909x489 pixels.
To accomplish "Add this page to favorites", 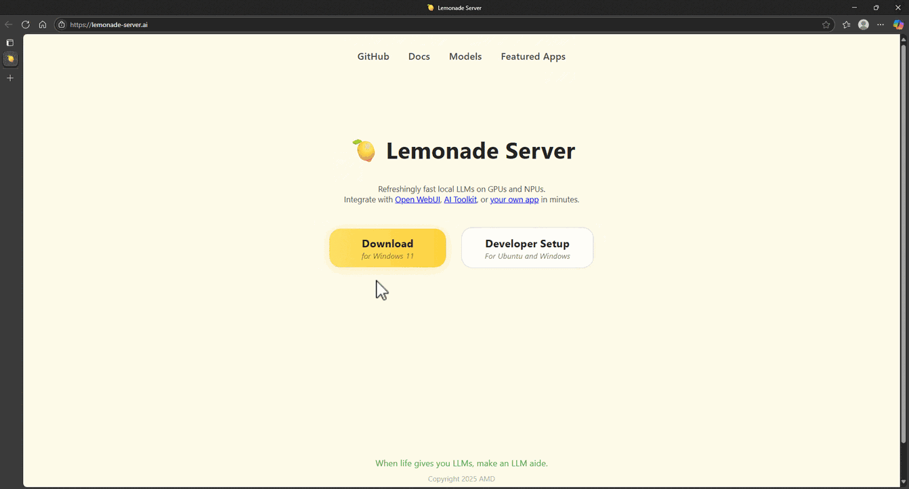I will (826, 24).
